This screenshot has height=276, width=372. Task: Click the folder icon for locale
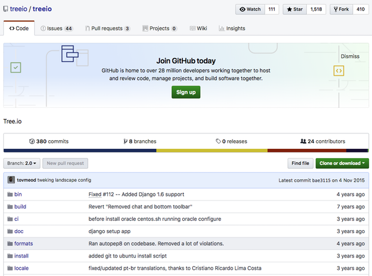coord(10,269)
